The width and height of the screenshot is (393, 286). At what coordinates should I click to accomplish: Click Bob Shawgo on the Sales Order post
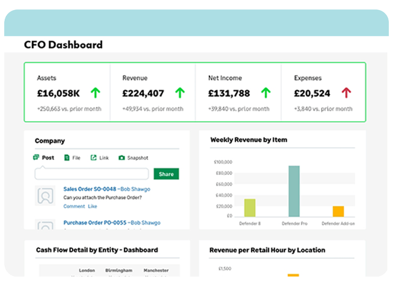(135, 189)
